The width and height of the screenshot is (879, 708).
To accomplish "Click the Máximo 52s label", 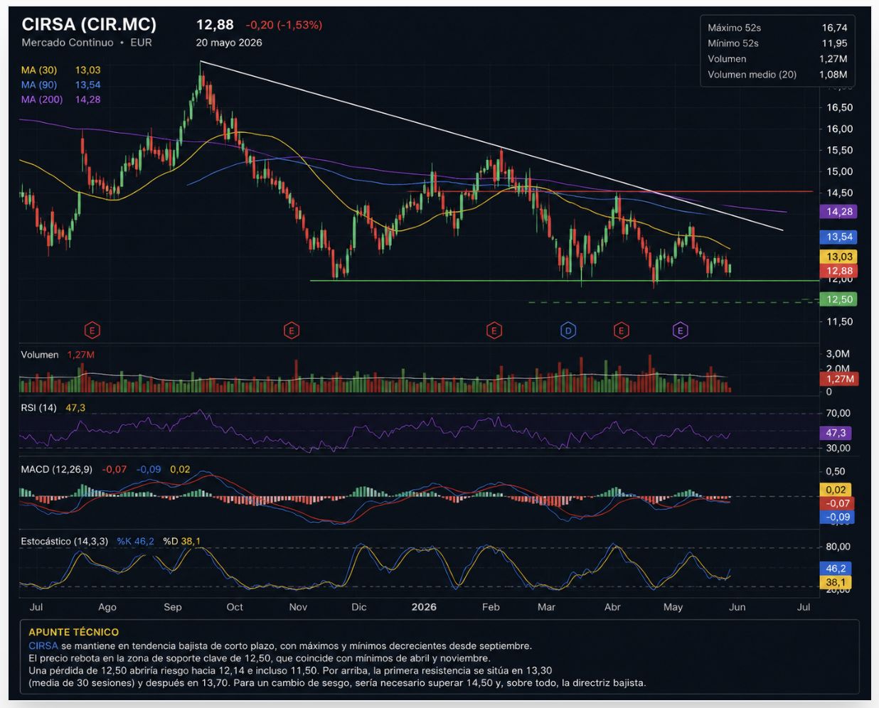I will [x=734, y=28].
